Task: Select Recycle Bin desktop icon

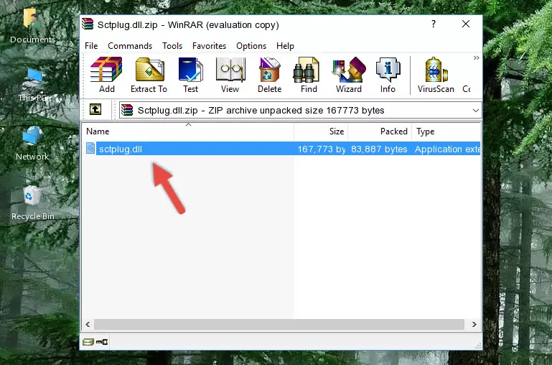Action: tap(32, 203)
